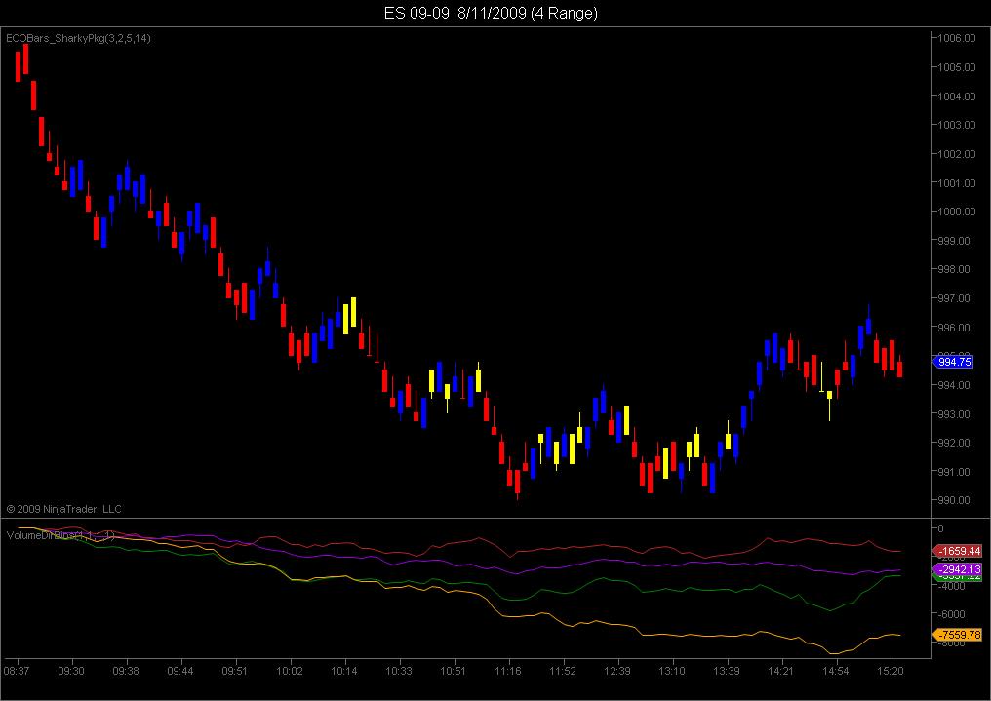Click the red -1659.44 value marker

pyautogui.click(x=958, y=551)
